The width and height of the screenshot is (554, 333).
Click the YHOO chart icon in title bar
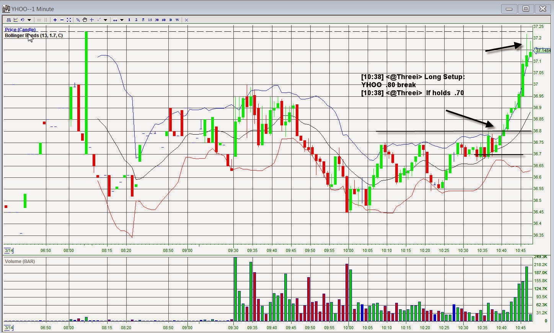pos(6,9)
